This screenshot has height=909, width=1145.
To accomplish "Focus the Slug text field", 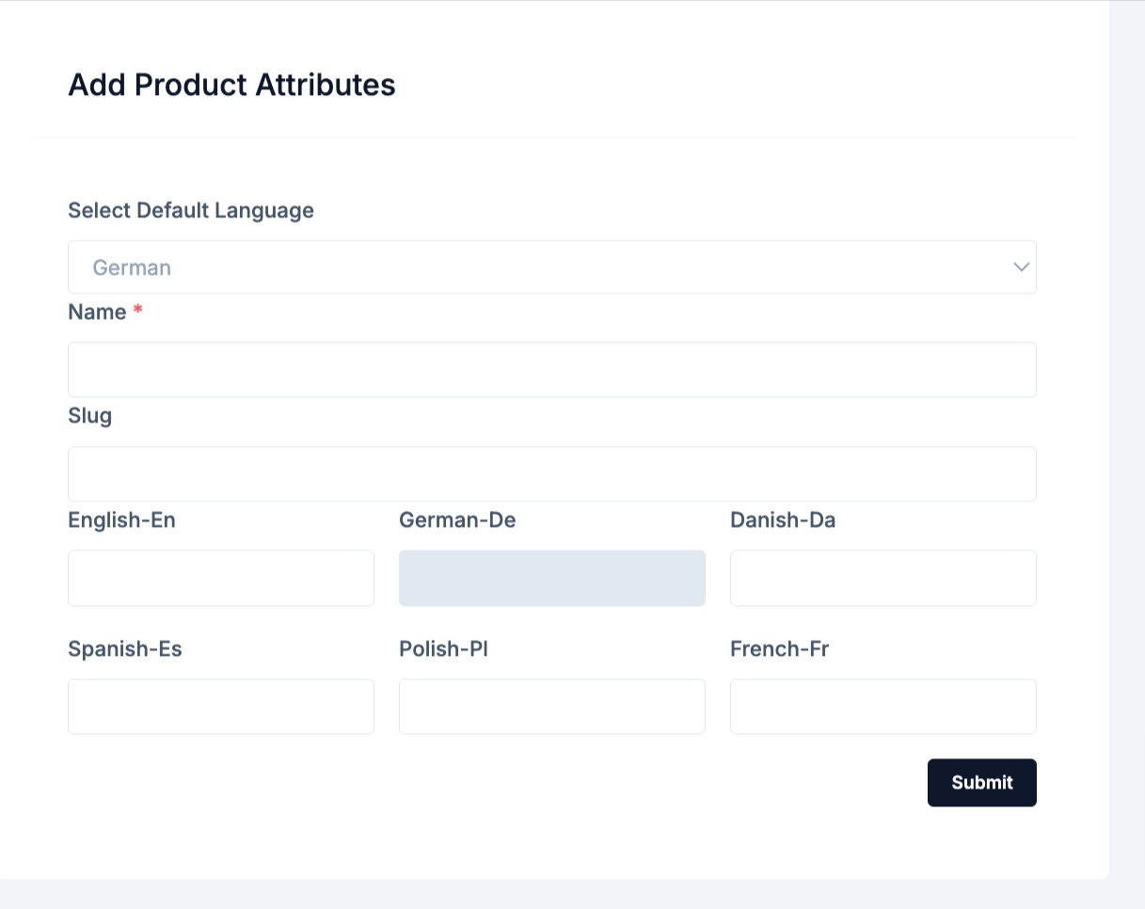I will (x=552, y=474).
